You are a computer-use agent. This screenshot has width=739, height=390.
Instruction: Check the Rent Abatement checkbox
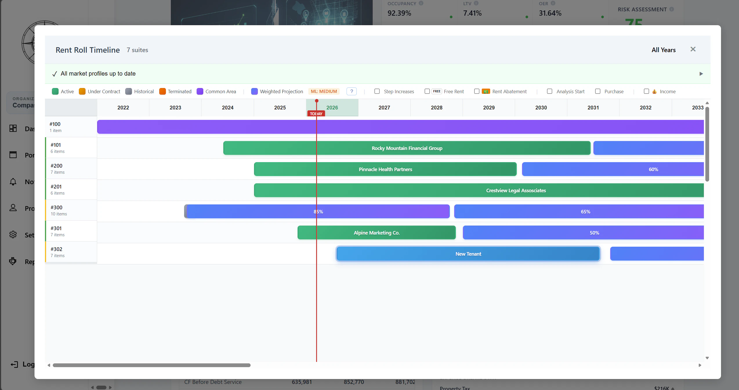[x=477, y=91]
